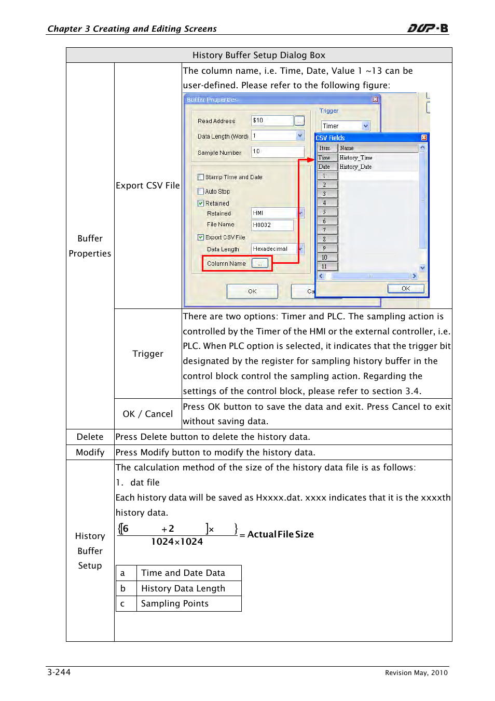Viewport: 495px width, 701px height.
Task: Select the Date row header
Action: click(x=327, y=167)
